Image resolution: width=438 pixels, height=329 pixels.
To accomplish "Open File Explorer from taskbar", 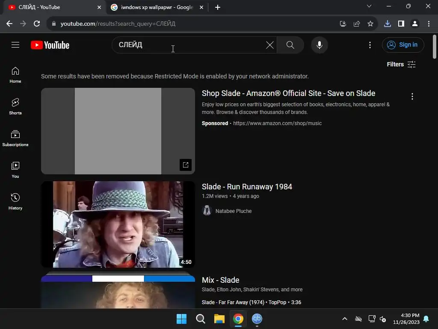I will [x=219, y=319].
